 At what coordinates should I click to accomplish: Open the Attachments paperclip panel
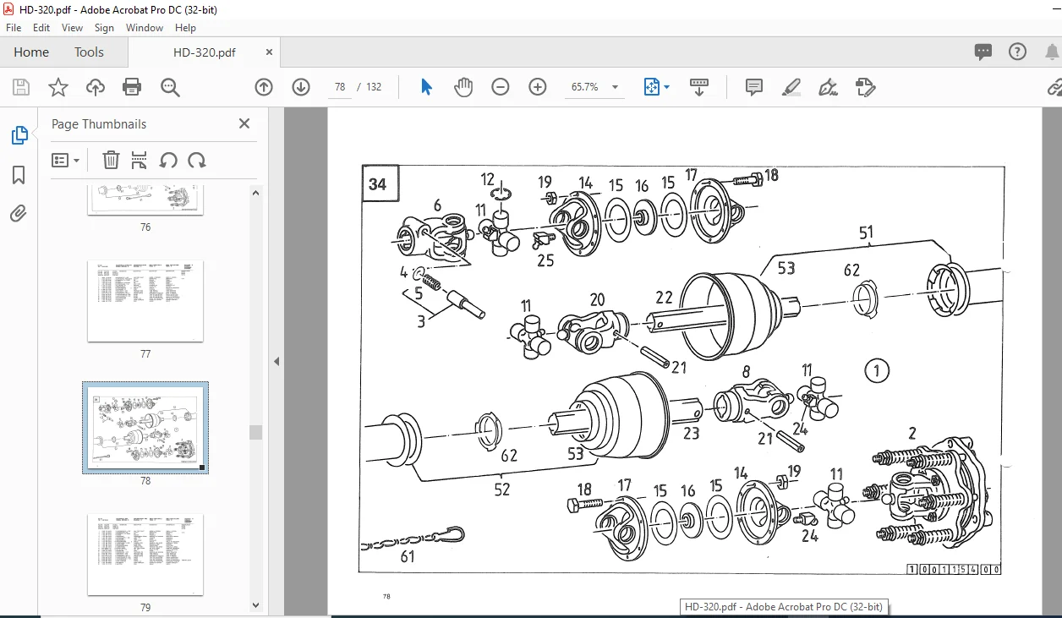pos(19,213)
